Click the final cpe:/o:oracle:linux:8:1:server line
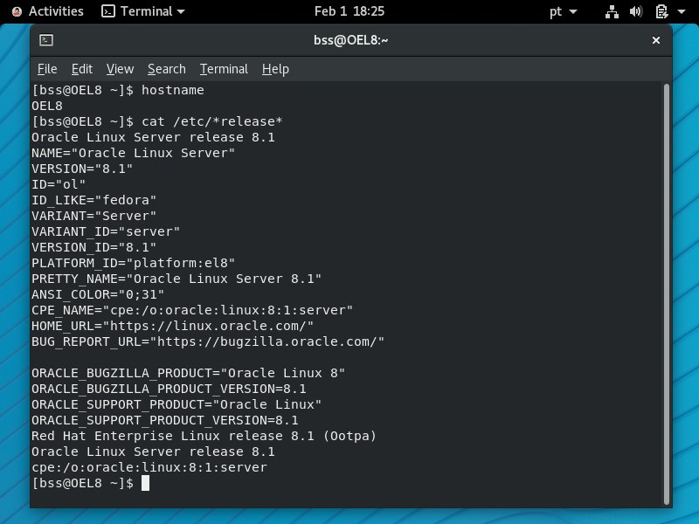The image size is (699, 524). 149,467
